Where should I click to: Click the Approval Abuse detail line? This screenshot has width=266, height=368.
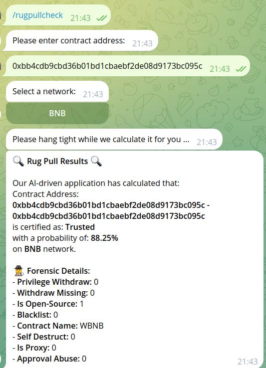49,359
